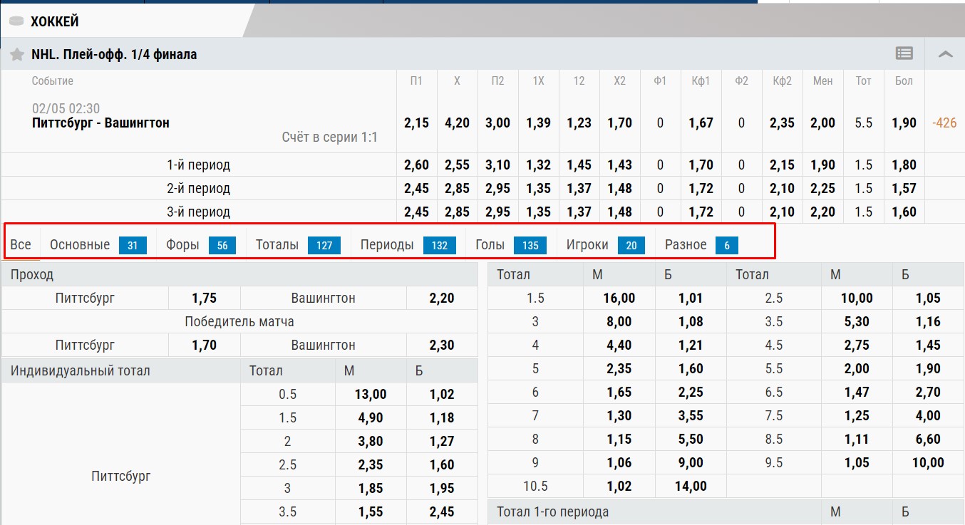Choose 1-й период П2 odds 3,10
This screenshot has width=965, height=525.
click(x=497, y=165)
